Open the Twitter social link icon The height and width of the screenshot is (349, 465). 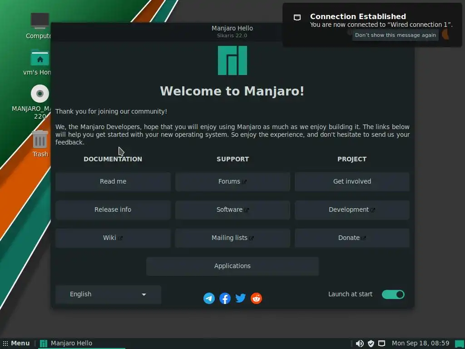coord(241,298)
